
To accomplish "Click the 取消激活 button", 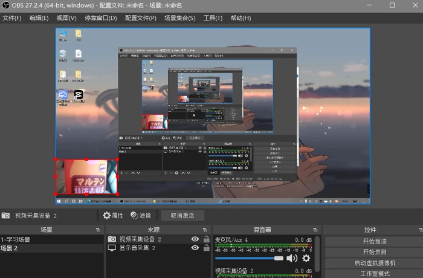I will point(182,215).
